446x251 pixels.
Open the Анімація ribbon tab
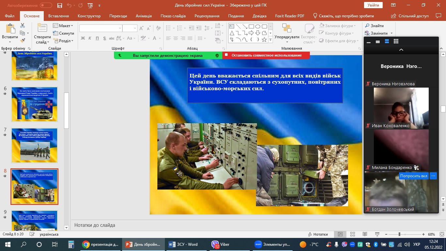[x=144, y=16]
